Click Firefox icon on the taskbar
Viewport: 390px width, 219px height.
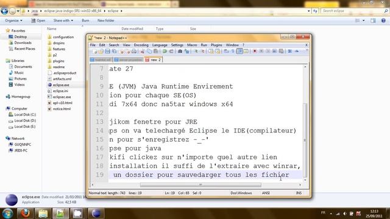25,214
